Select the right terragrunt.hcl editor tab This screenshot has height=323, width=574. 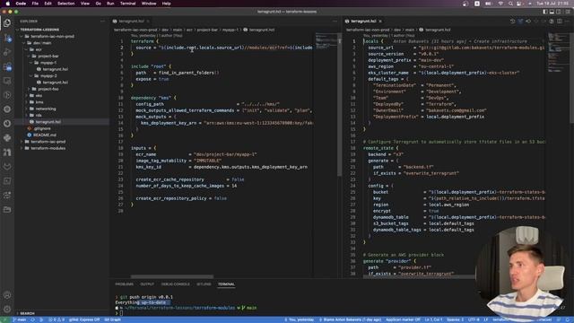(363, 22)
